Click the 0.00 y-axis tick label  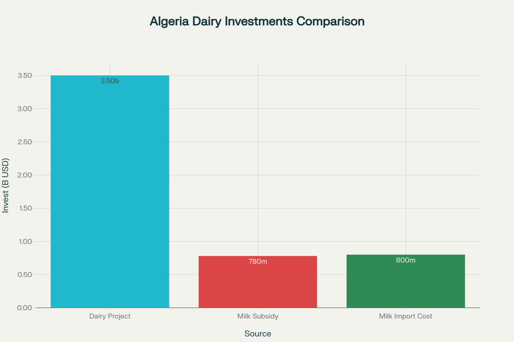(x=25, y=308)
